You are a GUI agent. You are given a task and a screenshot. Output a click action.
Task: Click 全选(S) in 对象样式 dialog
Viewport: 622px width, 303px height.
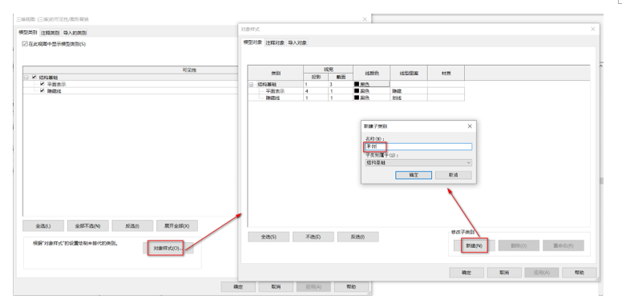tap(269, 237)
